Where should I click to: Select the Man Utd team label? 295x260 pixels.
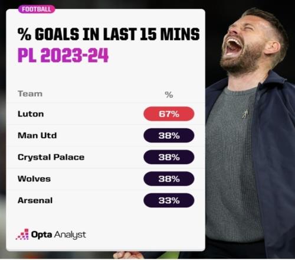click(37, 135)
